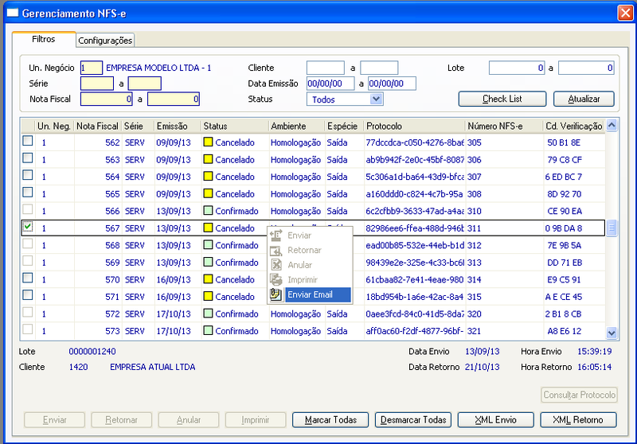
Task: Check the box for nota fiscal 573
Action: click(x=28, y=329)
